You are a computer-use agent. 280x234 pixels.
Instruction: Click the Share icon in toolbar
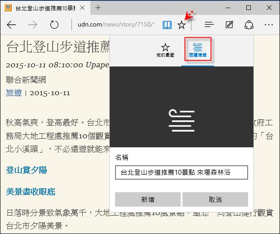tap(249, 25)
